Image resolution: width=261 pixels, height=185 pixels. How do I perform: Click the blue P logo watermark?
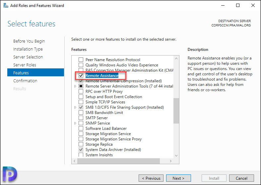tap(10, 174)
